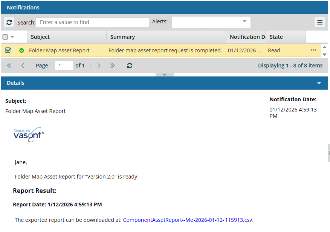Click the page number field
The height and width of the screenshot is (232, 330).
click(63, 66)
